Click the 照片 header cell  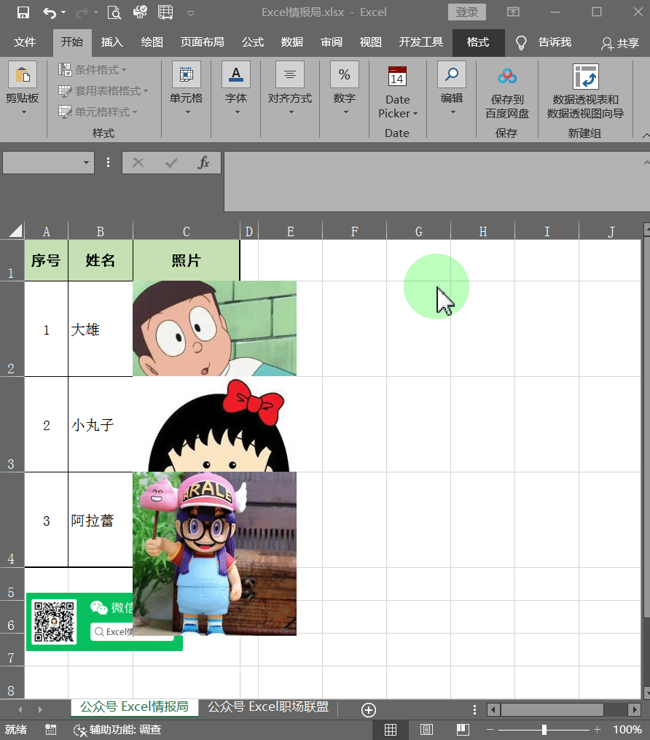coord(187,260)
